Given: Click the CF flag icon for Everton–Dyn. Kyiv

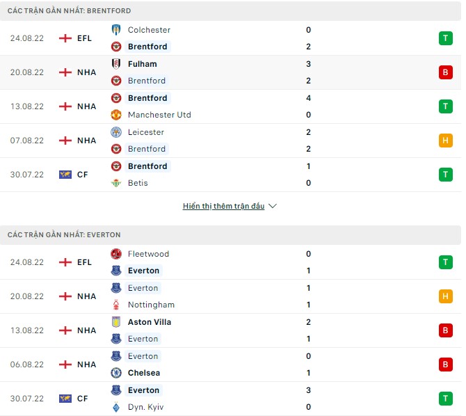Looking at the screenshot, I should [65, 399].
